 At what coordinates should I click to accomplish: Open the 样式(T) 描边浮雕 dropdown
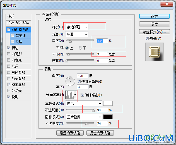pyautogui.click(x=77, y=27)
